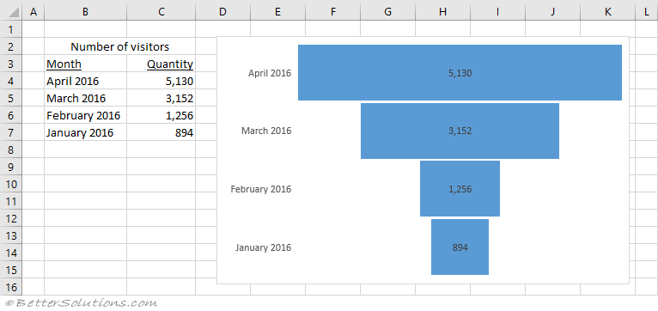This screenshot has width=658, height=311.
Task: Click the January 2016 funnel bar
Action: 460,247
